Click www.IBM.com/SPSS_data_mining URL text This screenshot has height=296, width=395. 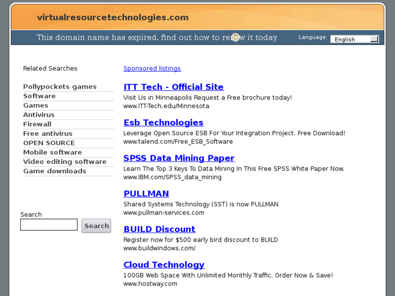pyautogui.click(x=172, y=177)
